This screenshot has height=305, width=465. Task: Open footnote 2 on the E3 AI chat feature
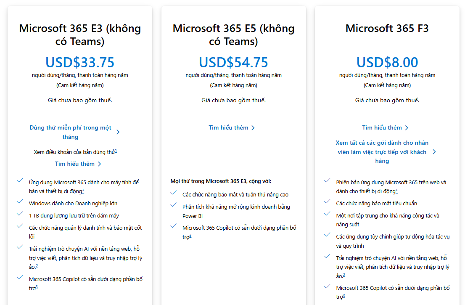pyautogui.click(x=37, y=266)
